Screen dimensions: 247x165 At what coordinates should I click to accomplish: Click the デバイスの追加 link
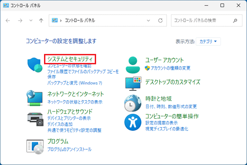[60, 124]
